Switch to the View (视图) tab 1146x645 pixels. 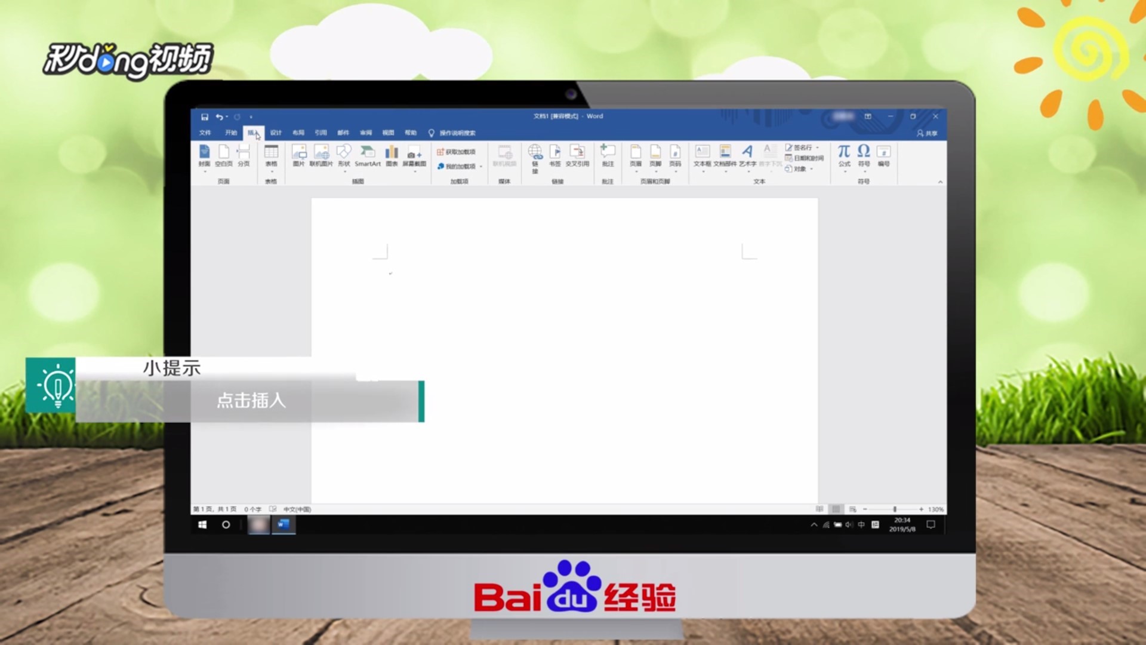(x=388, y=133)
